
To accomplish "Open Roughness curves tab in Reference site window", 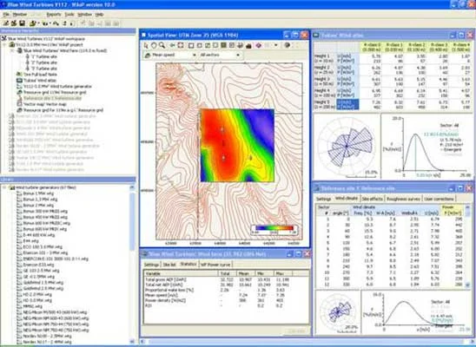I will (x=403, y=200).
